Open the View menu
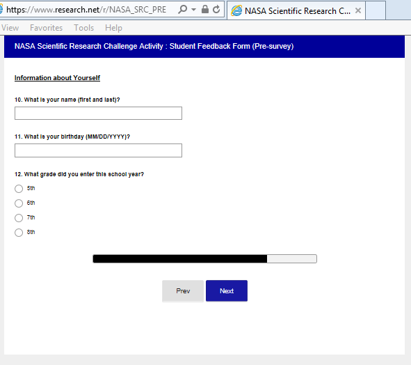The height and width of the screenshot is (365, 411). click(x=10, y=28)
